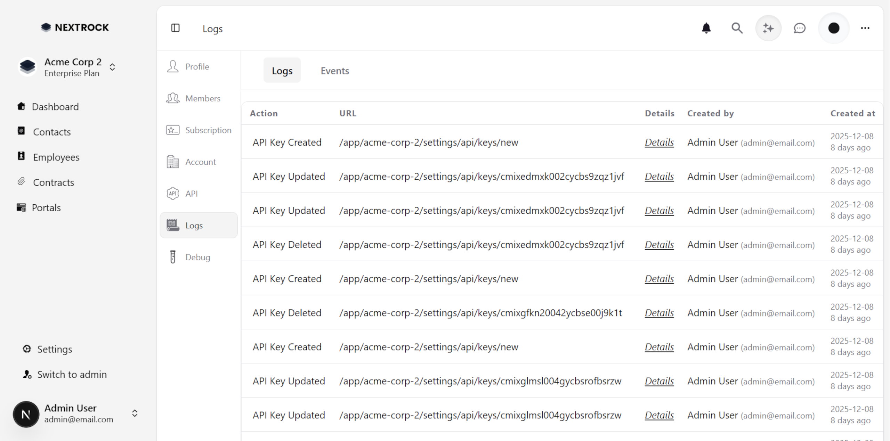Open the Subscription settings page
Image resolution: width=890 pixels, height=441 pixels.
(208, 130)
